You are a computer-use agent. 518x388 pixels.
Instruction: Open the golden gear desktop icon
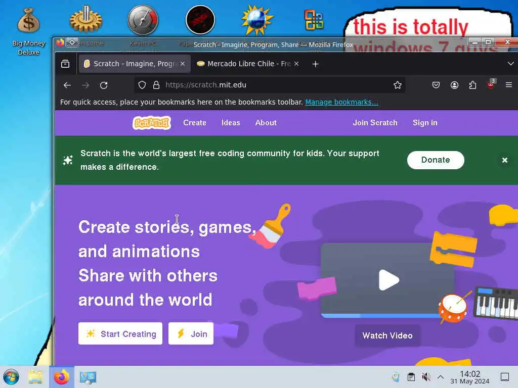85,20
